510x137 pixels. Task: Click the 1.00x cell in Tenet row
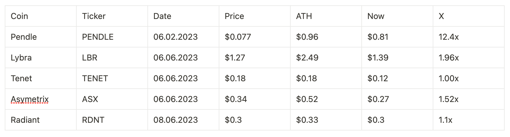pos(469,78)
